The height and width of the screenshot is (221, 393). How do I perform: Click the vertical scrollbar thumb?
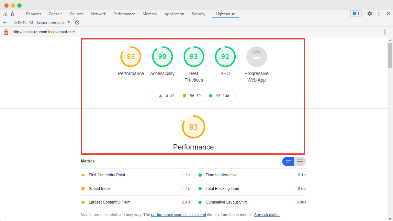(390, 55)
